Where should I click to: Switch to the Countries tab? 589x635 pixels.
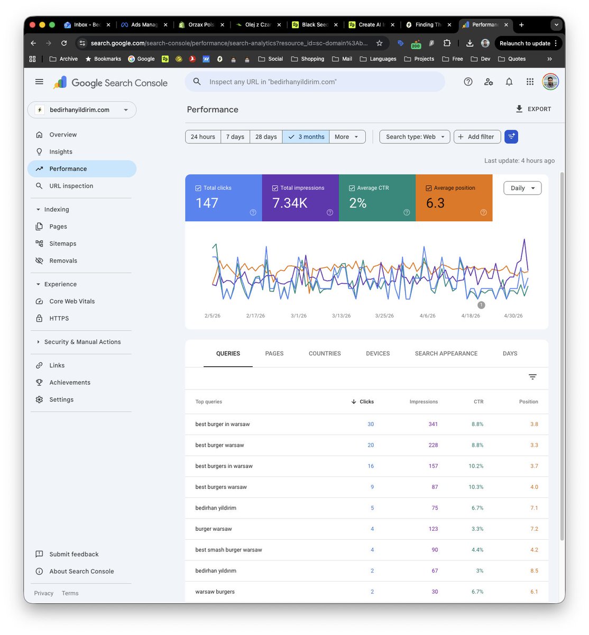click(x=325, y=353)
